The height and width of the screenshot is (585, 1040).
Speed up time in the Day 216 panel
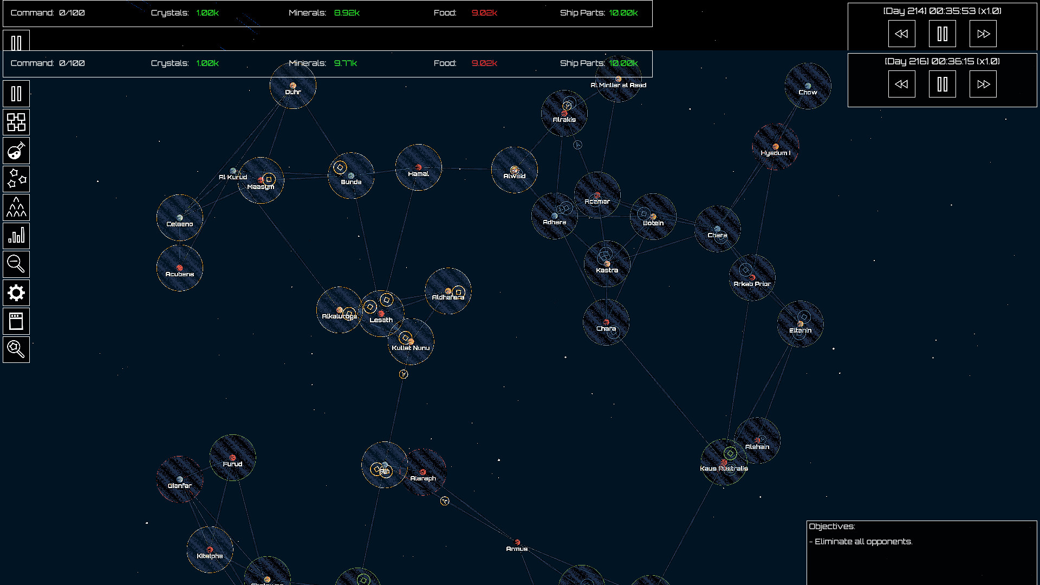click(983, 84)
